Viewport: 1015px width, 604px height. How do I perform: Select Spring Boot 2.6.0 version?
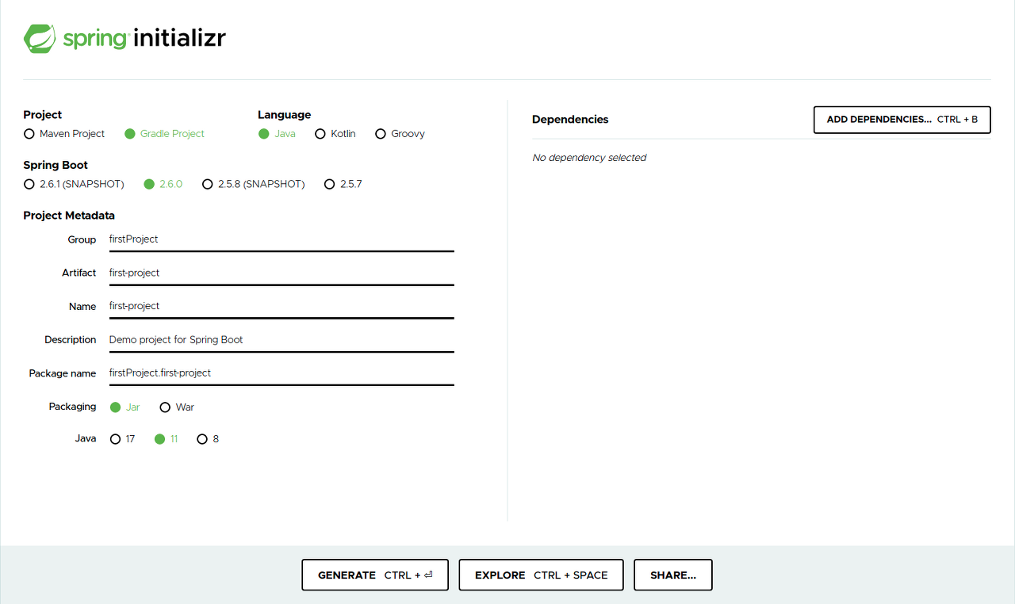point(163,184)
